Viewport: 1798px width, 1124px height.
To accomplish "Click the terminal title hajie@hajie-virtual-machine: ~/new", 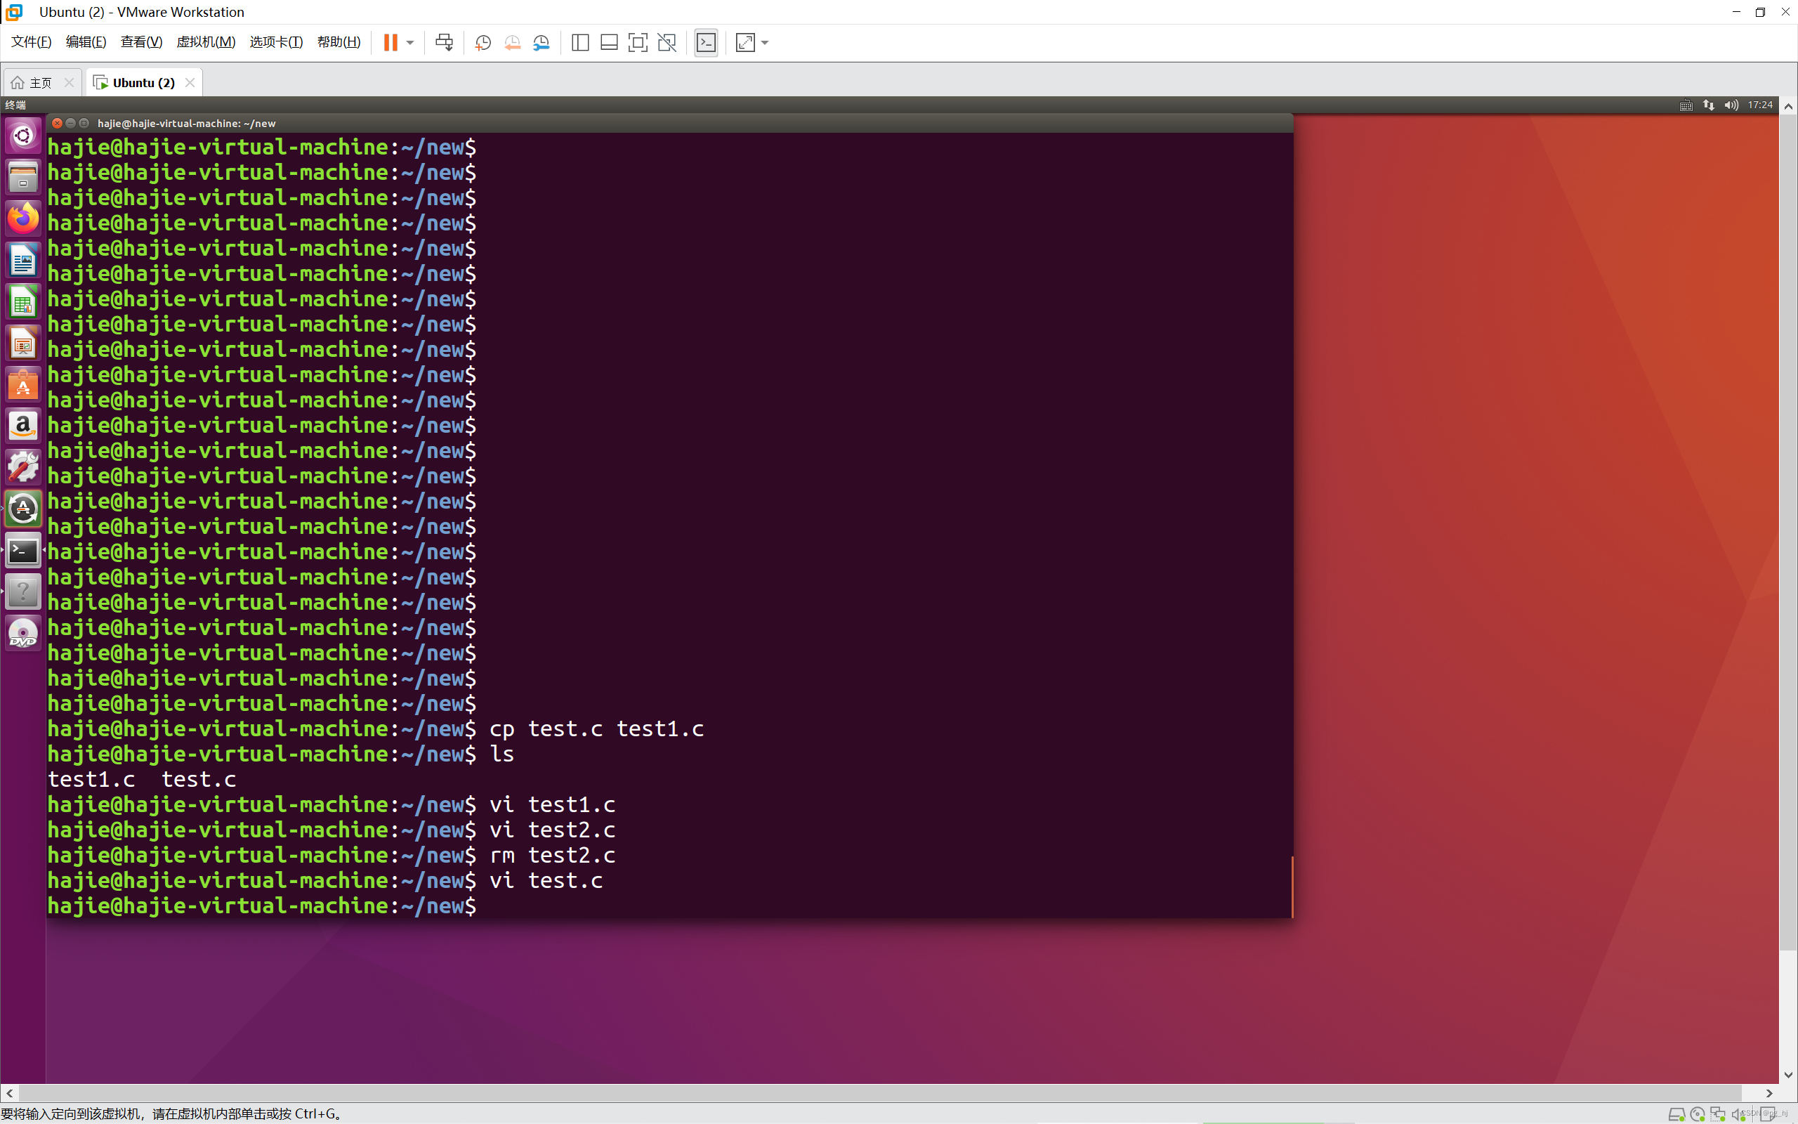I will tap(187, 124).
